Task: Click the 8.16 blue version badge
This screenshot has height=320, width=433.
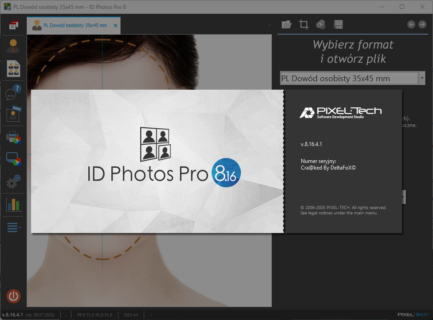Action: [226, 173]
